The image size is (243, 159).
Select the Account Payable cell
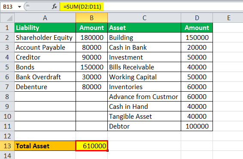point(45,47)
